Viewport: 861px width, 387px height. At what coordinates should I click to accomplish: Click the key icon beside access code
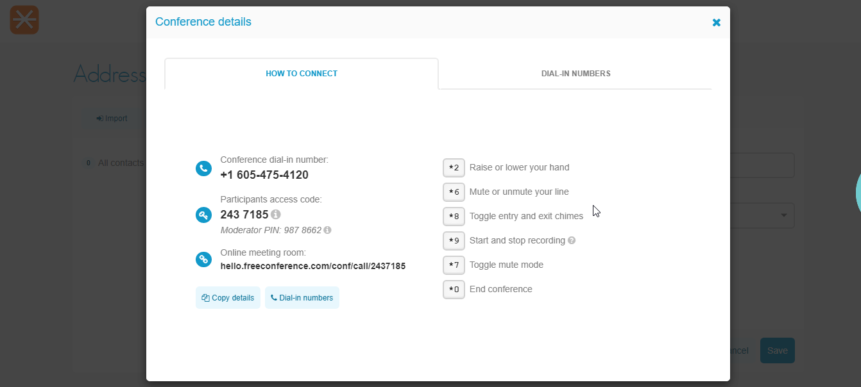click(203, 215)
